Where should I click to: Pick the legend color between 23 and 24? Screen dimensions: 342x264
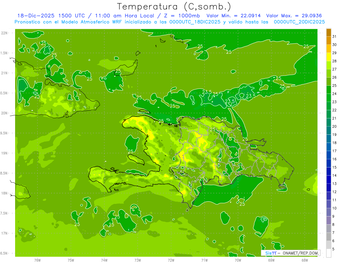329,98
